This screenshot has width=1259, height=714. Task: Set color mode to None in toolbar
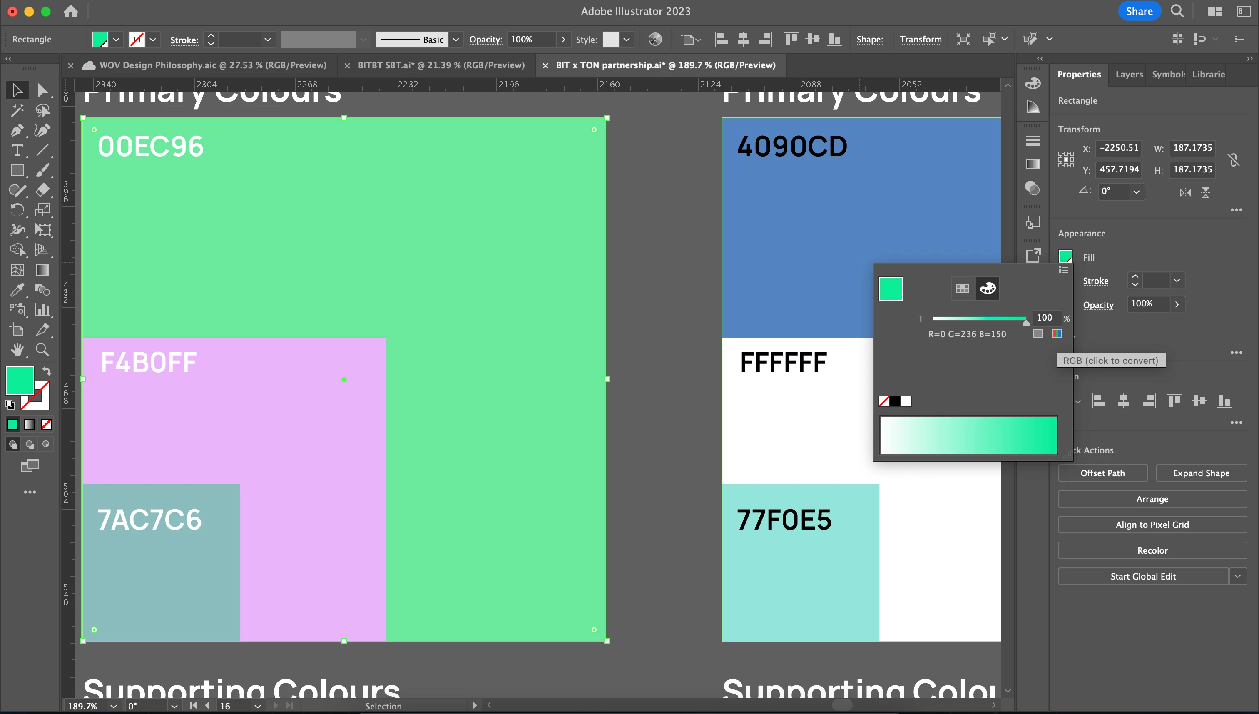(46, 424)
